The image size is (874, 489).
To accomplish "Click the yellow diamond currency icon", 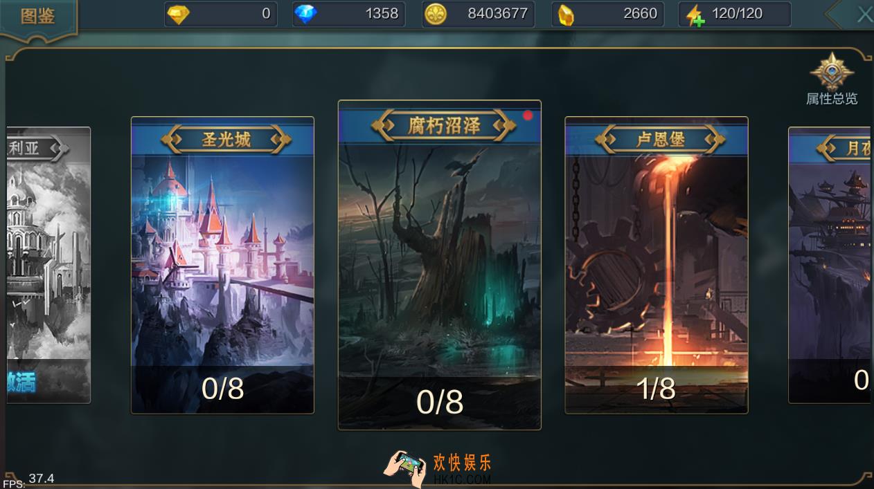I will [x=178, y=14].
